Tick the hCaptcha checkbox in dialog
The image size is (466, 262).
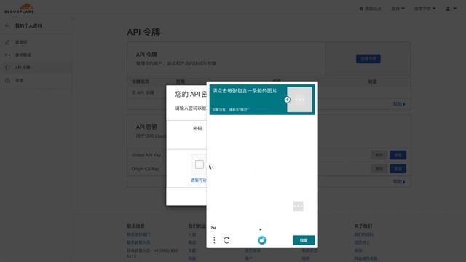tap(200, 164)
